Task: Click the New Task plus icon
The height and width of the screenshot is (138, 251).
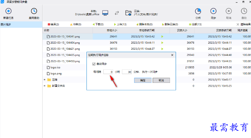Action: pyautogui.click(x=8, y=11)
